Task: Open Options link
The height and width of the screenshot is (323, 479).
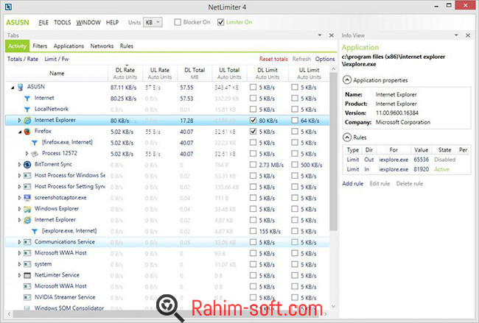Action: (x=325, y=59)
